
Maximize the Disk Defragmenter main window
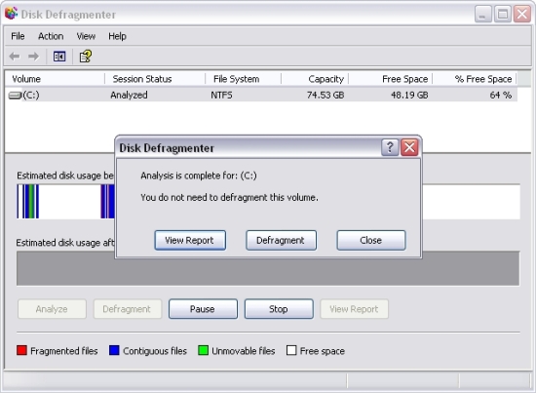[503, 14]
